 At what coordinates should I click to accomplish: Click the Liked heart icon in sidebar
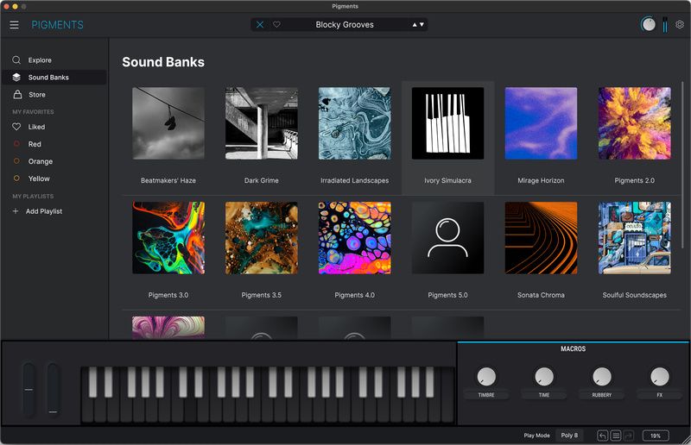[x=16, y=127]
